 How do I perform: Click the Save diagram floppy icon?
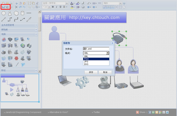(x=3, y=7)
